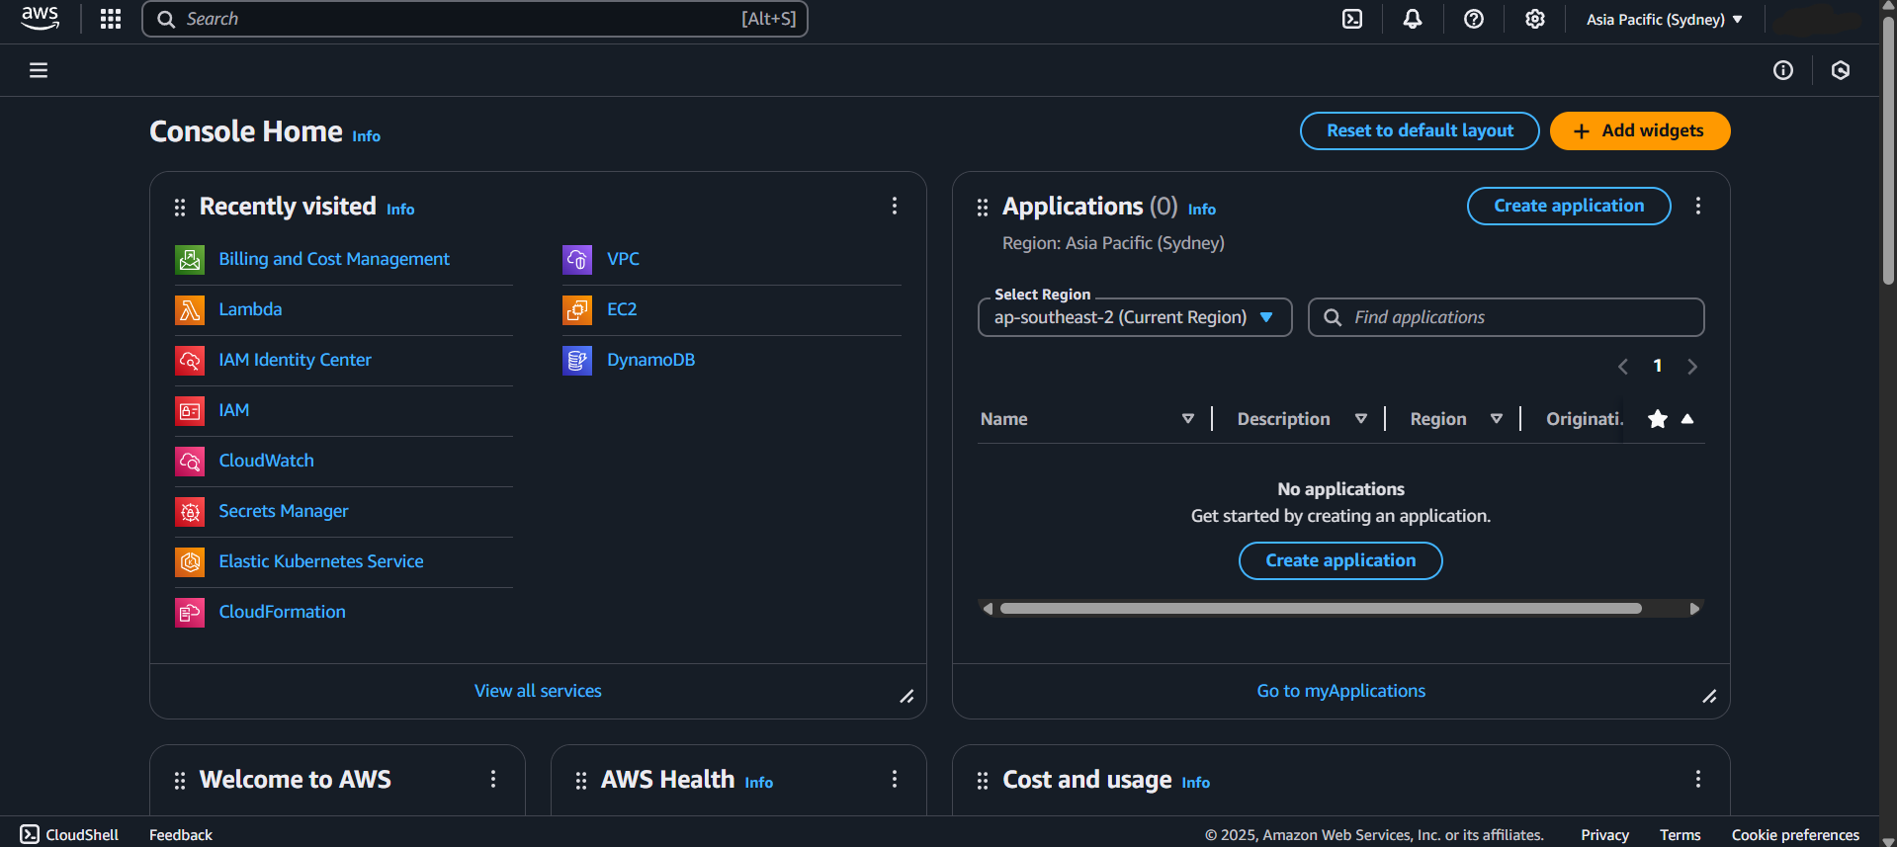1897x847 pixels.
Task: Click the scroll right arrow of applications table
Action: 1694,609
